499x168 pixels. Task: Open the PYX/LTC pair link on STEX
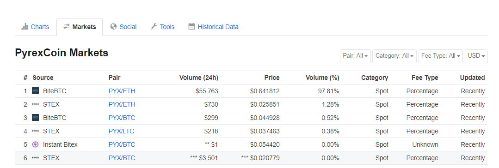[122, 131]
